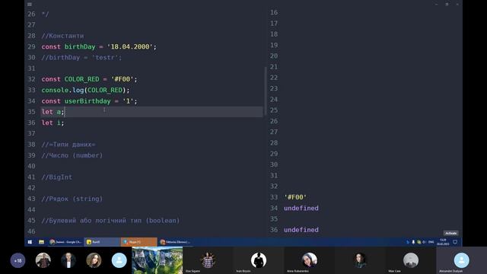Switch the ENG input language indicator
Screen dimensions: 487x274
431,242
